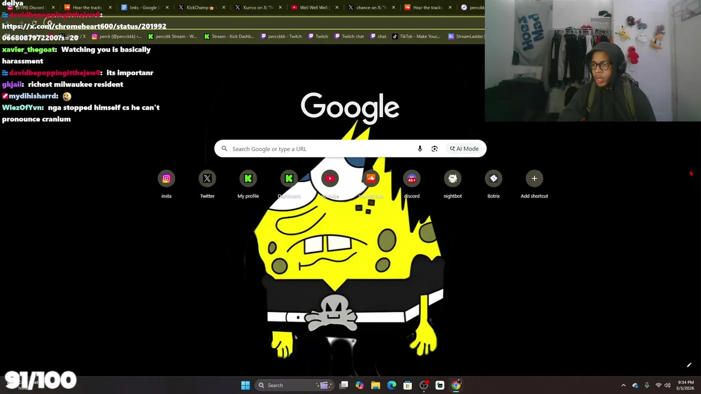The height and width of the screenshot is (394, 701).
Task: Open the volume speaker tray icon
Action: (x=667, y=385)
